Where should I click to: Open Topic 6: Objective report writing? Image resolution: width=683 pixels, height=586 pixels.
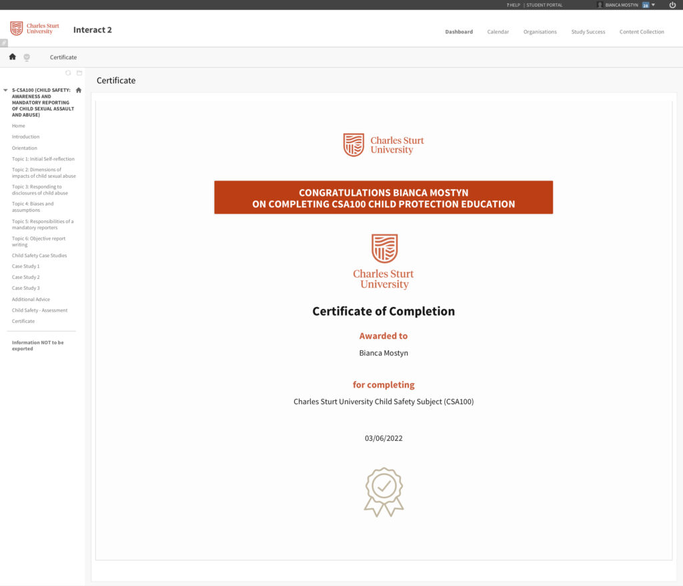pyautogui.click(x=39, y=242)
